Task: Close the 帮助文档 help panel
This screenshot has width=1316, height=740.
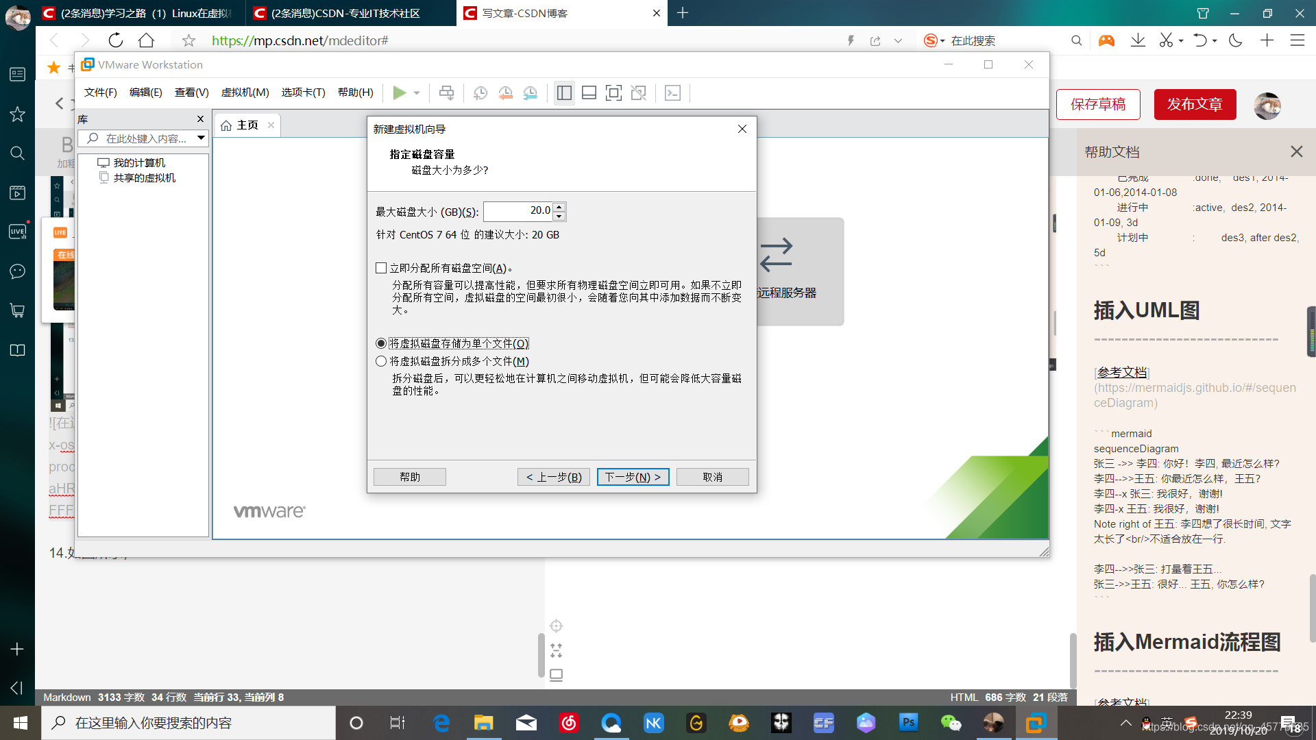Action: click(x=1296, y=152)
